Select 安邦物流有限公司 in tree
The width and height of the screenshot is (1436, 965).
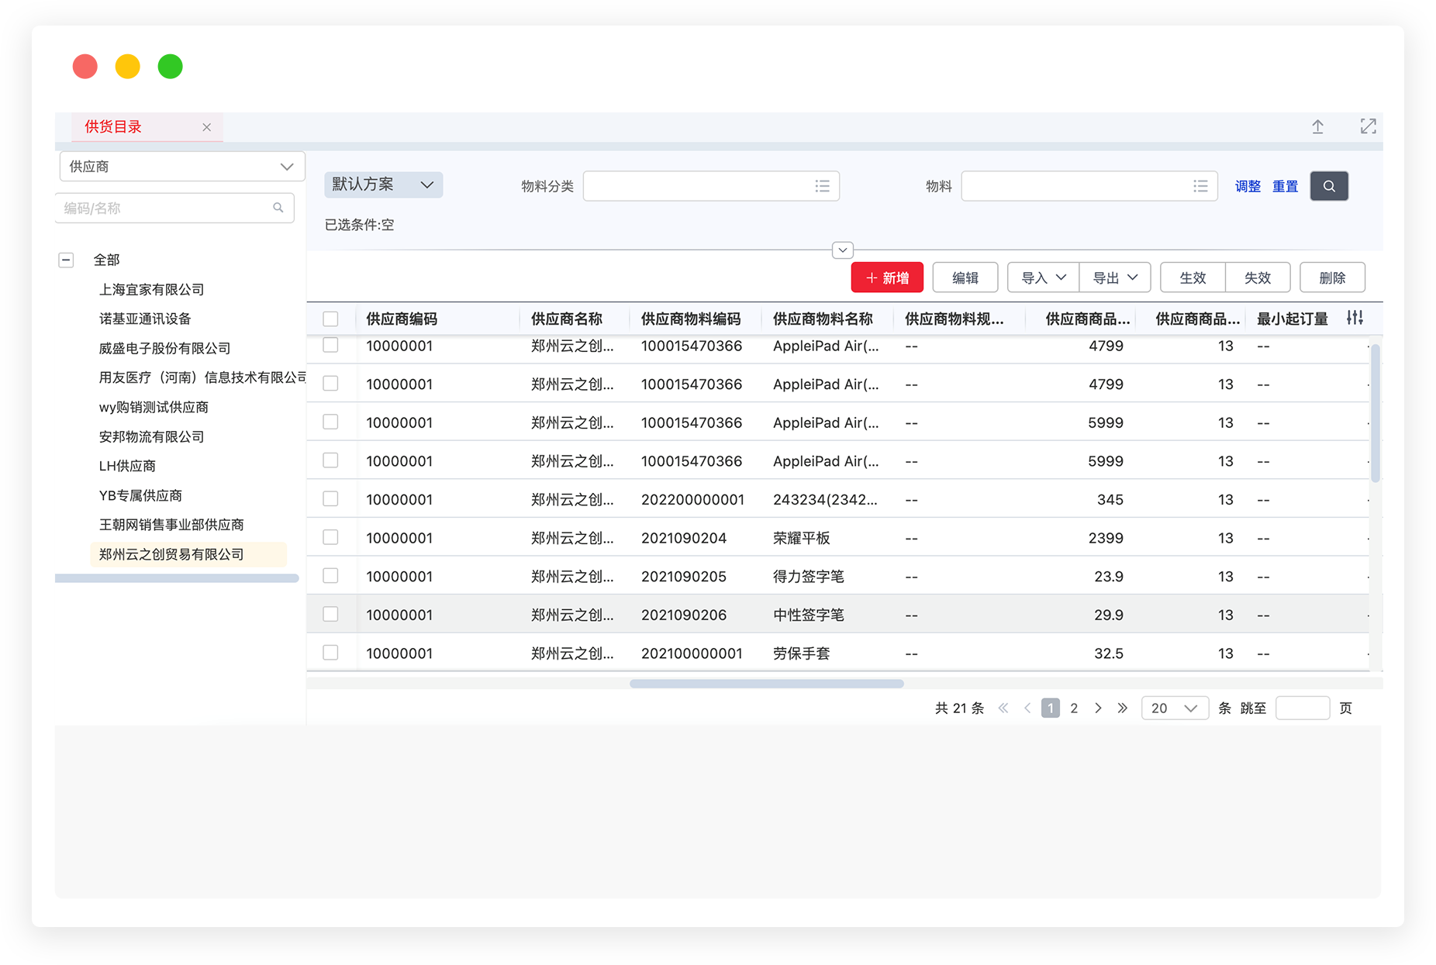click(151, 436)
